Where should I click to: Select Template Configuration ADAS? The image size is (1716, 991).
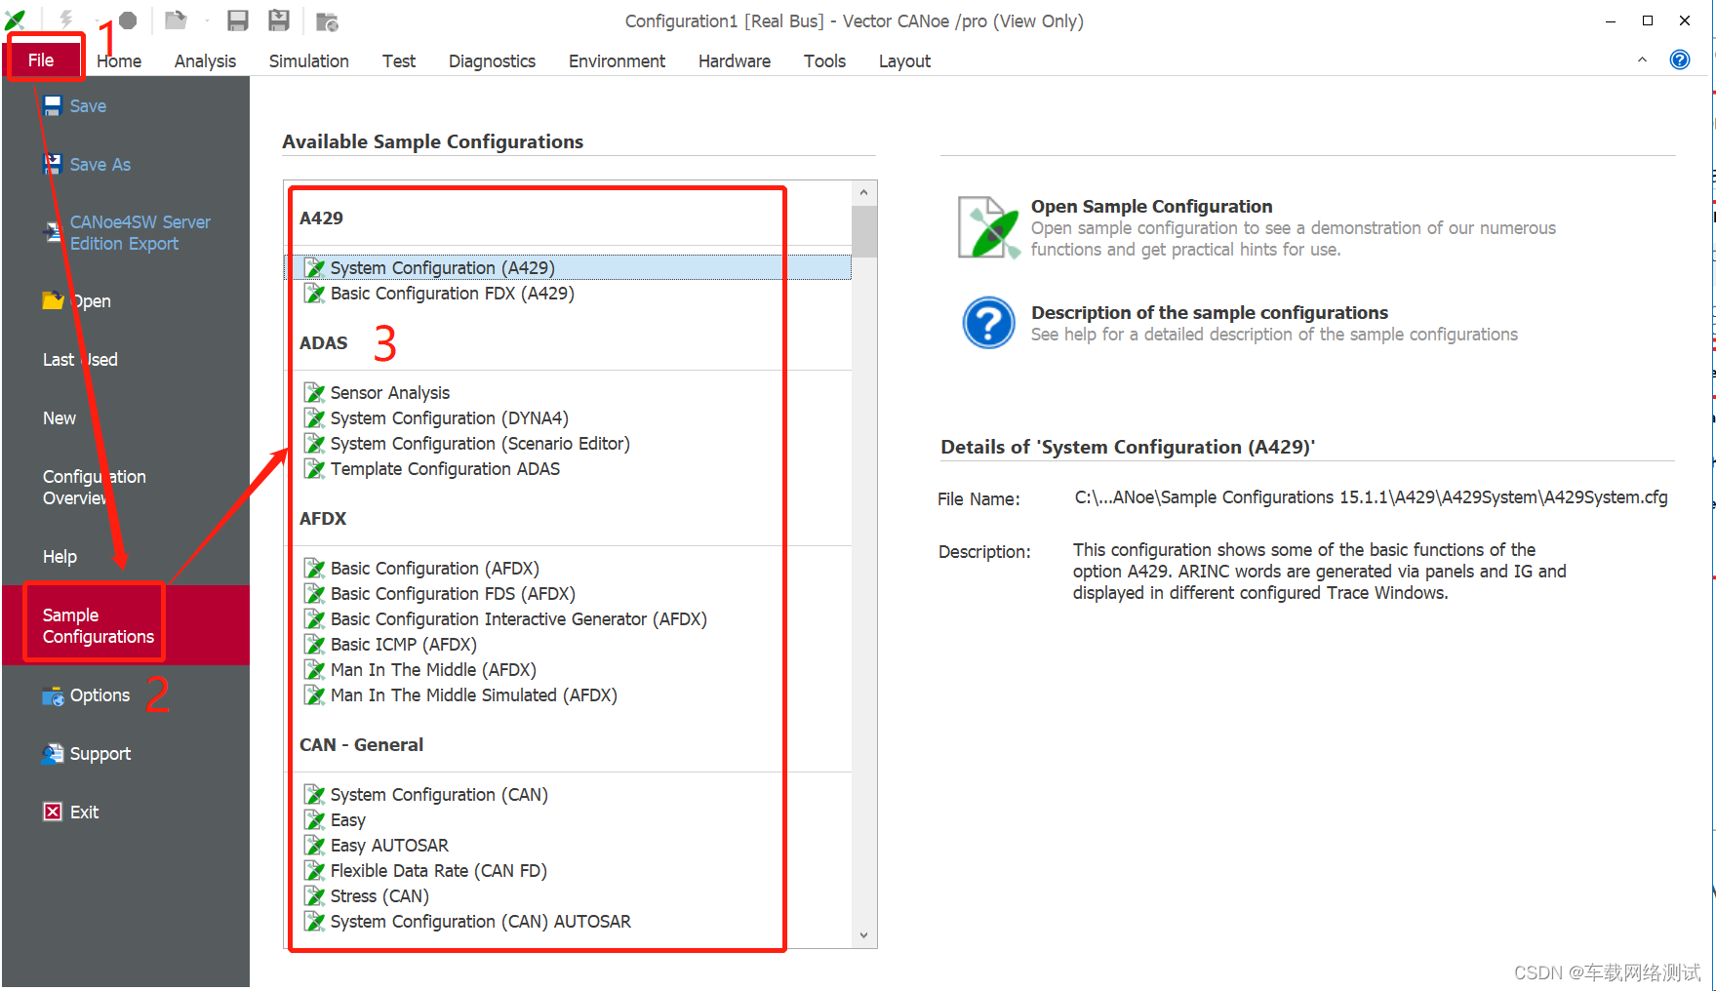click(445, 469)
